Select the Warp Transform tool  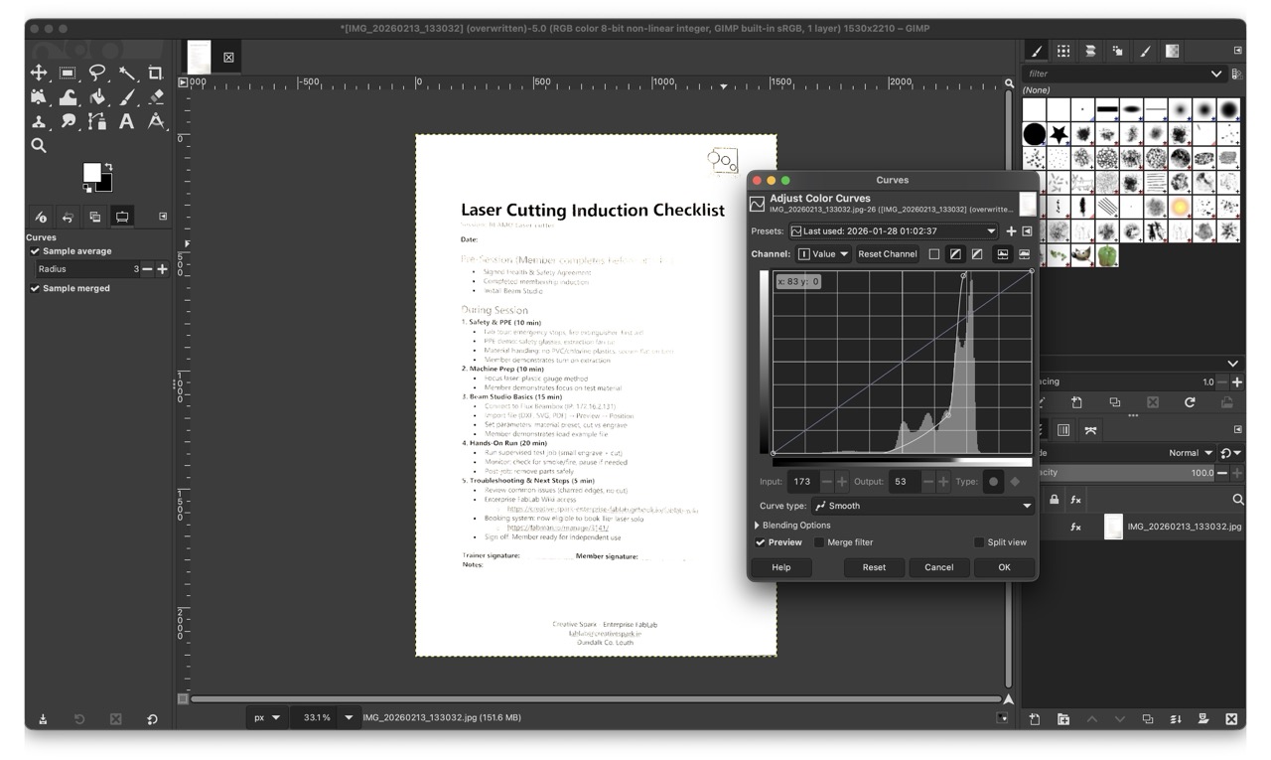pos(68,97)
